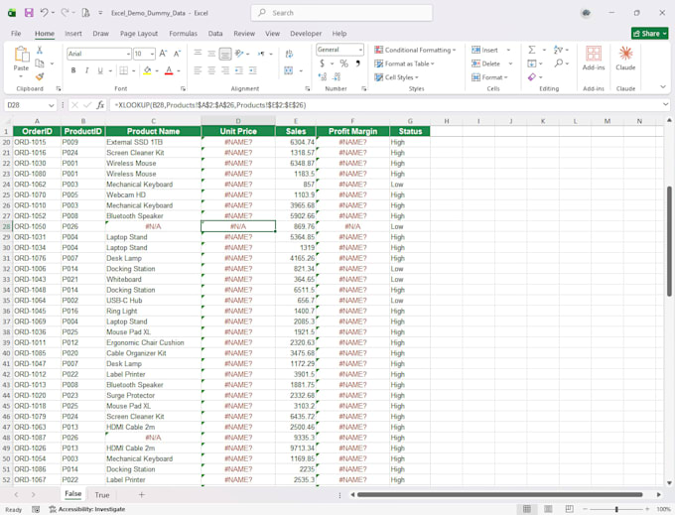Switch to Page Layout view in status bar
Screen dimensions: 675x515
click(x=548, y=509)
